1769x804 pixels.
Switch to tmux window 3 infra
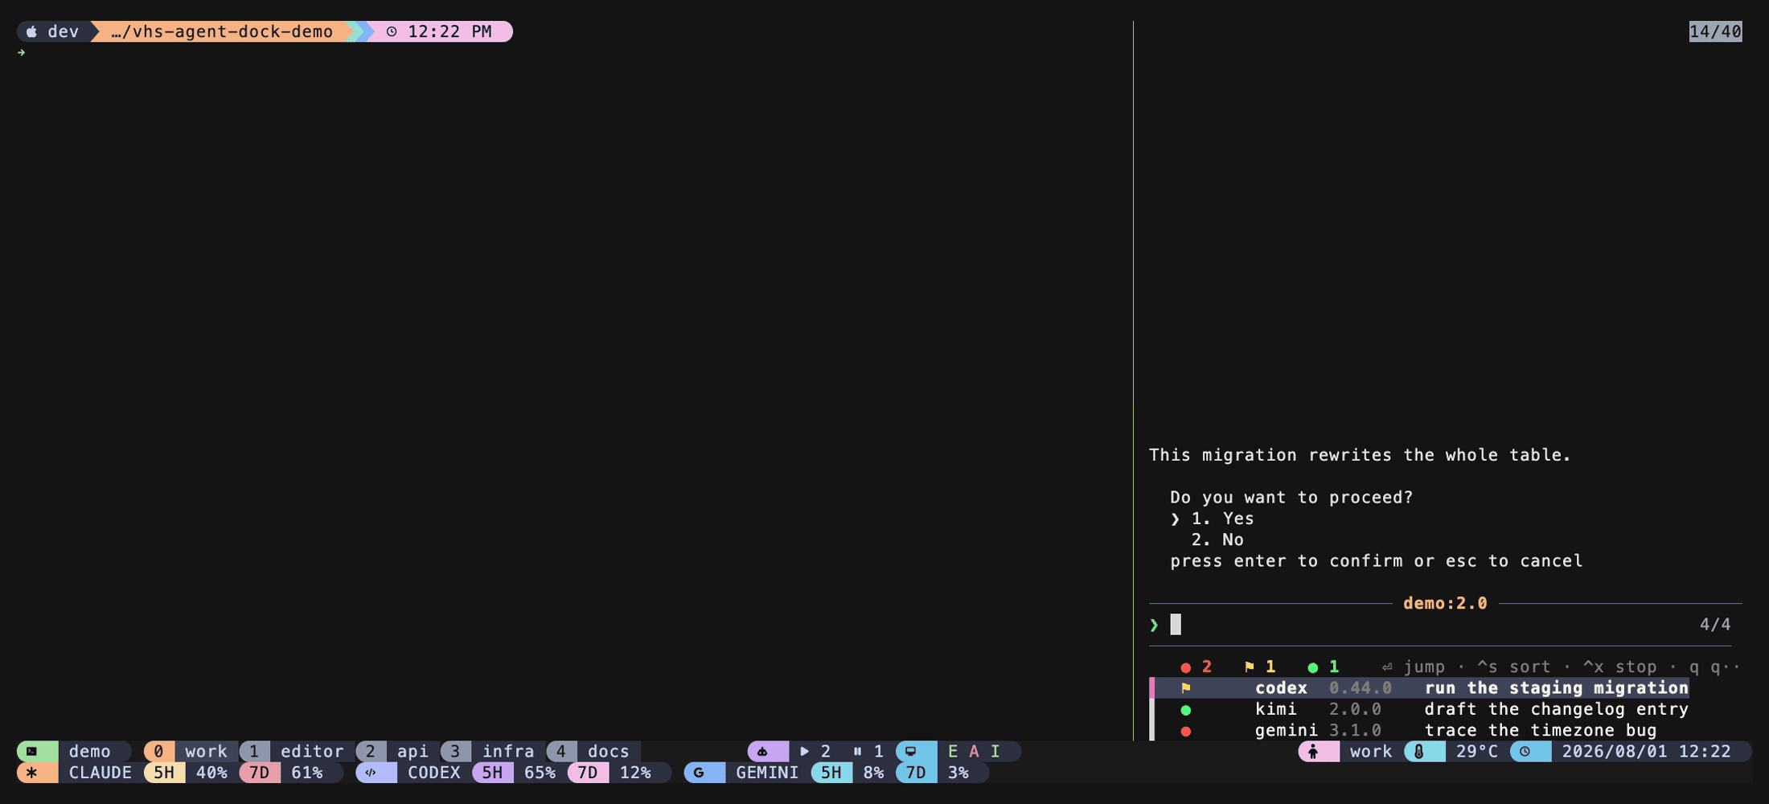click(x=493, y=751)
